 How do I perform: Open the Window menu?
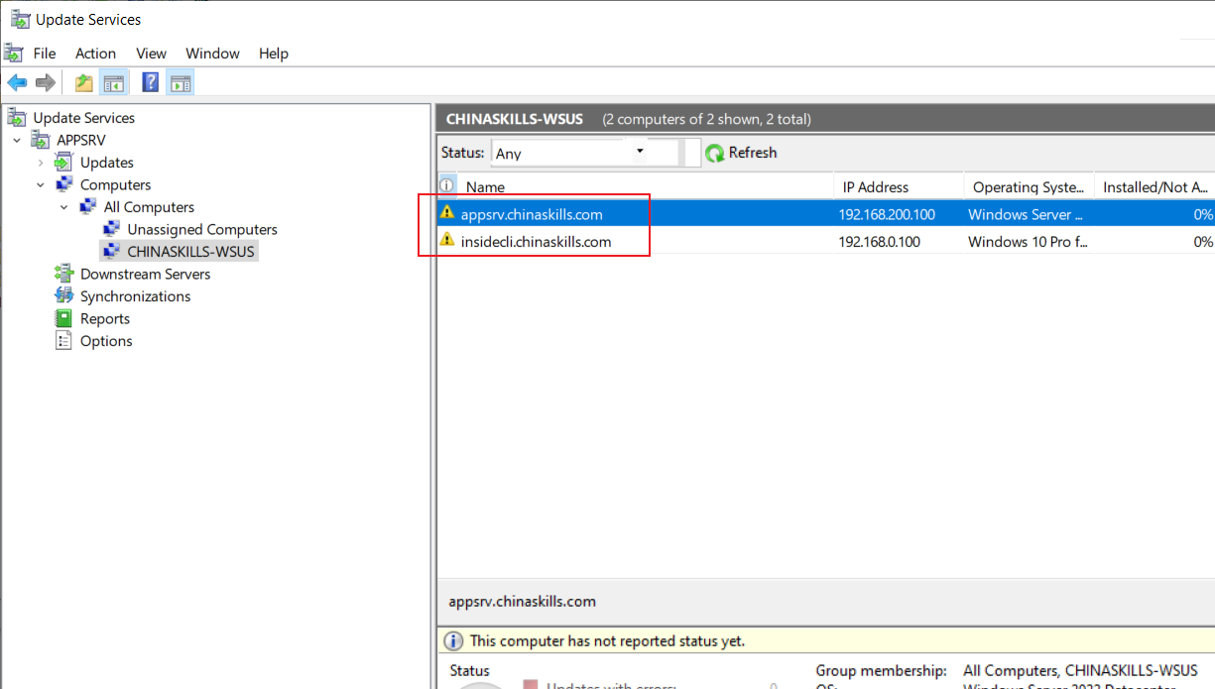coord(212,54)
